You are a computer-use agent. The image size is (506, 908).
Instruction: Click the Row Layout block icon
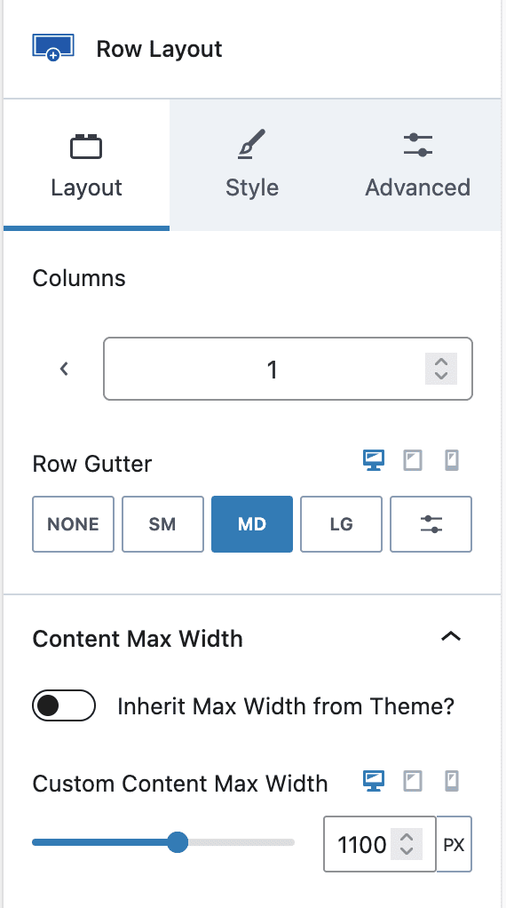pos(53,48)
